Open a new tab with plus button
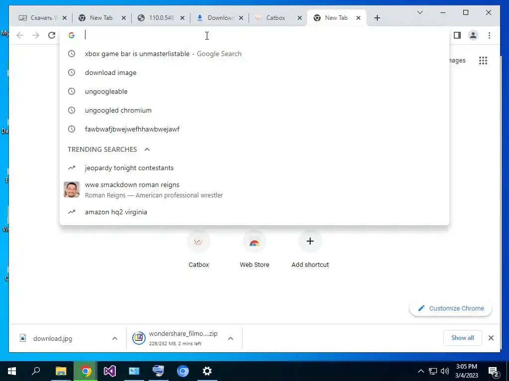Screen dimensions: 509x381 pos(377,18)
